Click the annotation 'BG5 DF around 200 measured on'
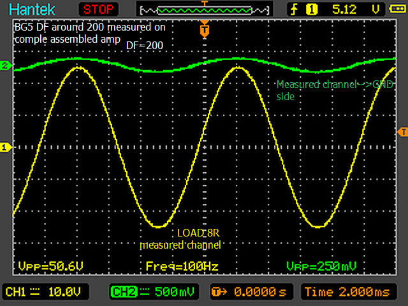The width and height of the screenshot is (408, 306). (x=90, y=27)
